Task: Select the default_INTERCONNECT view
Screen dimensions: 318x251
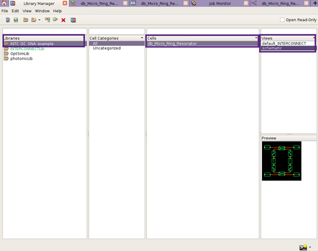Action: click(x=284, y=44)
